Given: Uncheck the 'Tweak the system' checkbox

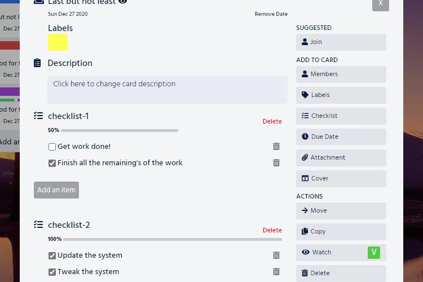Looking at the screenshot, I should point(52,272).
